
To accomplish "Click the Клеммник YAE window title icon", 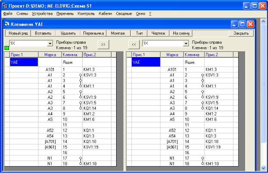I will [7, 24].
